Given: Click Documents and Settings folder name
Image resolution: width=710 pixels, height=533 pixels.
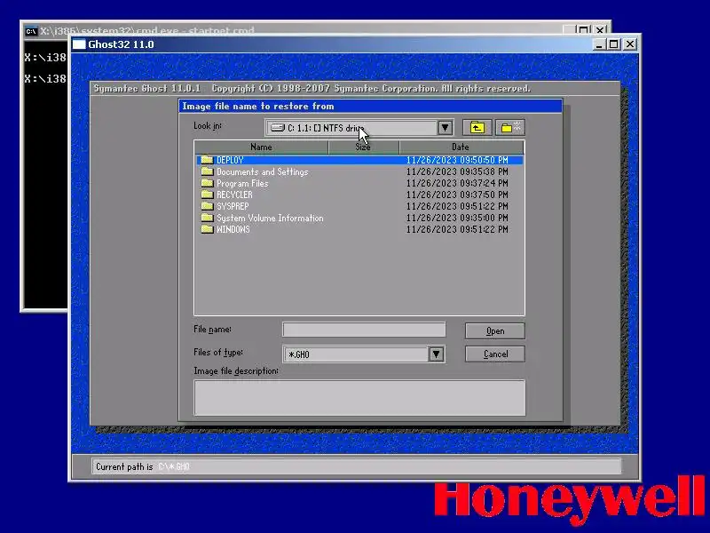Looking at the screenshot, I should (x=262, y=171).
